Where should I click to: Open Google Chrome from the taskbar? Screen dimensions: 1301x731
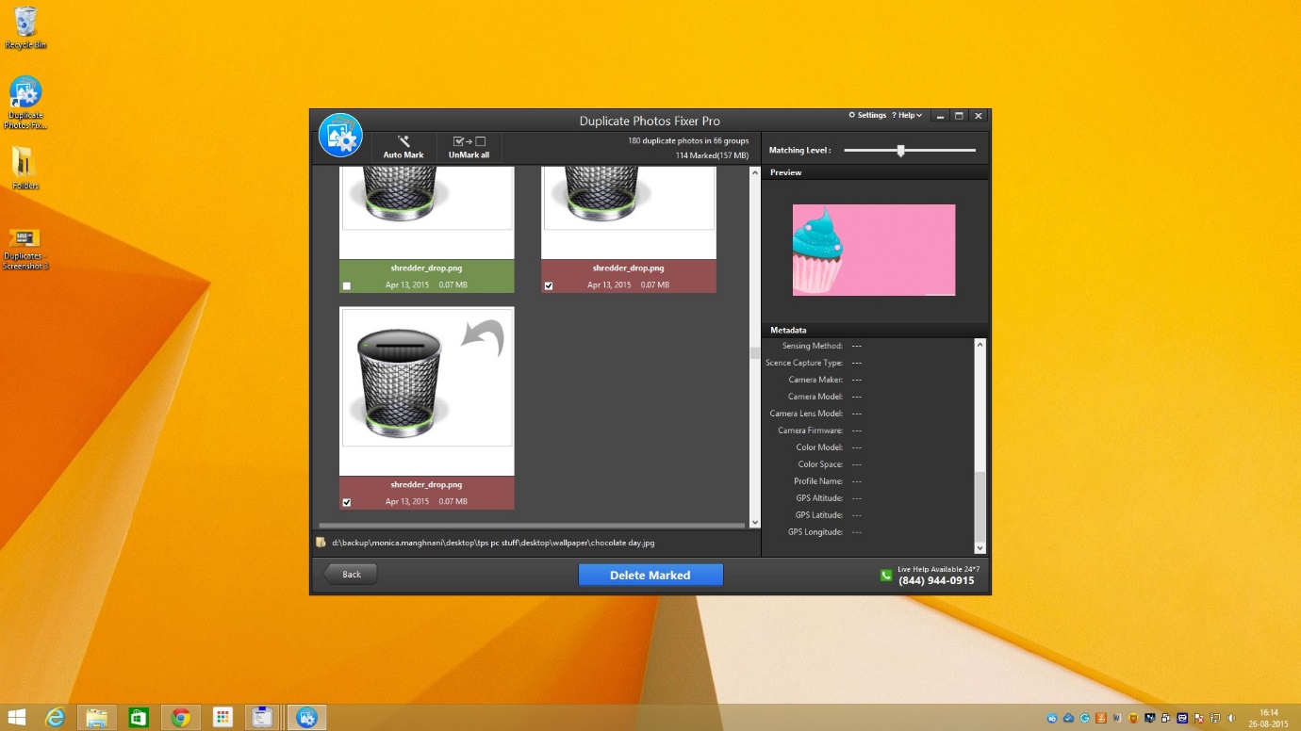pyautogui.click(x=180, y=718)
